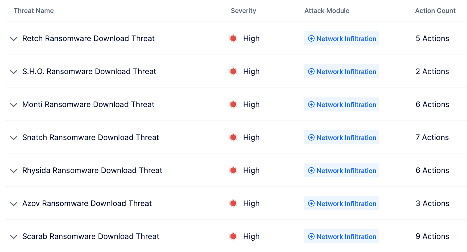This screenshot has width=467, height=252.
Task: Click the High severity icon for Retch Ransomware
Action: coord(233,38)
